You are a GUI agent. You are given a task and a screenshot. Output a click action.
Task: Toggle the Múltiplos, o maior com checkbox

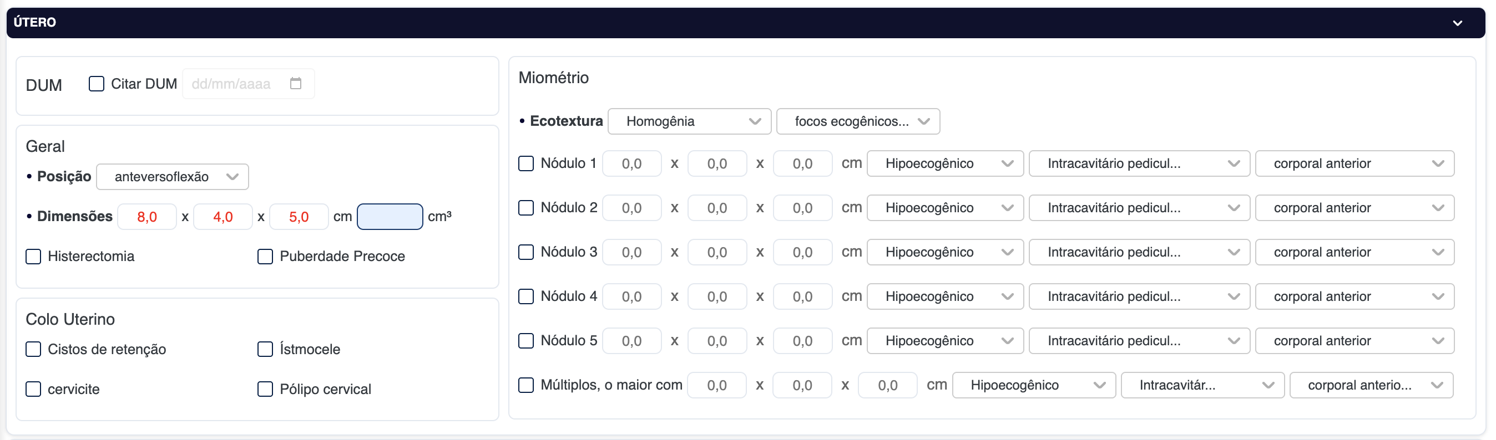526,385
